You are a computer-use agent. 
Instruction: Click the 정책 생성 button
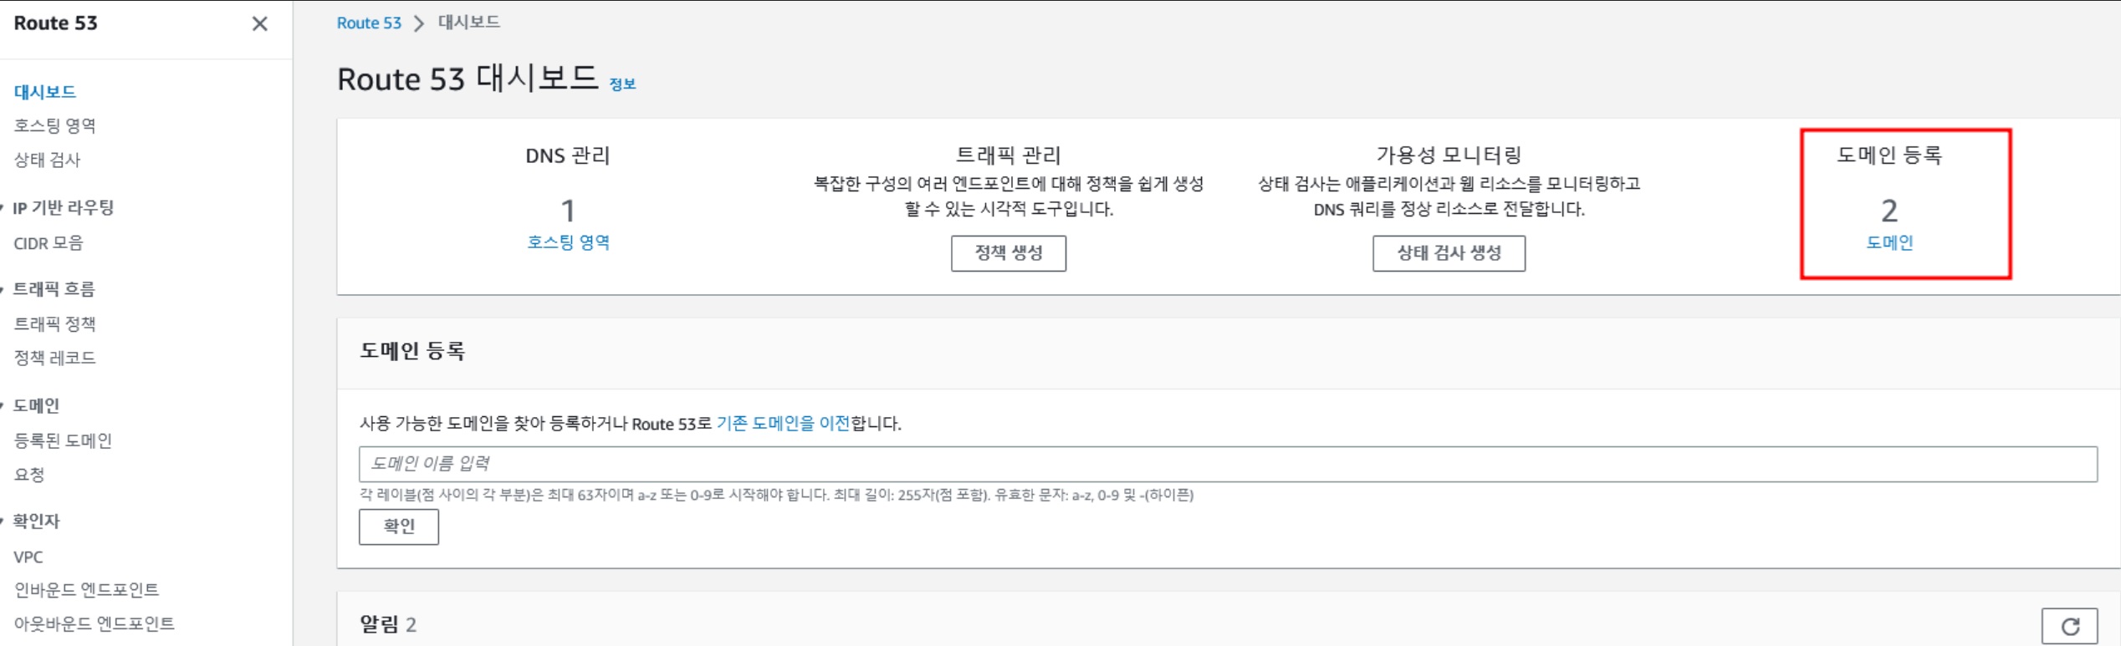[x=1009, y=253]
